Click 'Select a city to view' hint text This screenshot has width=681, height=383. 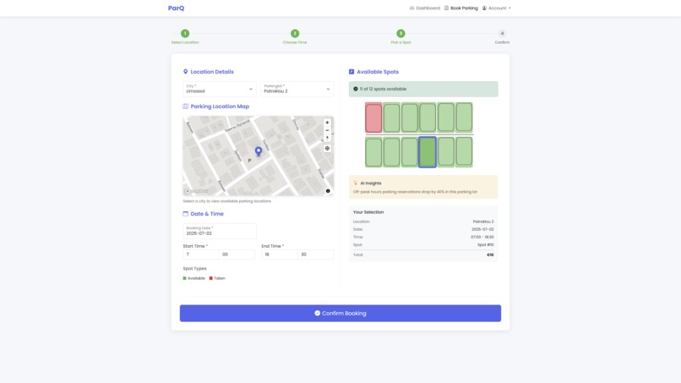point(226,201)
